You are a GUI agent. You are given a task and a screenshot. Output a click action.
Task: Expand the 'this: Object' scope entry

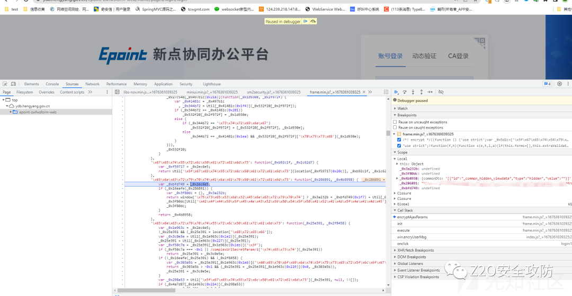click(397, 164)
